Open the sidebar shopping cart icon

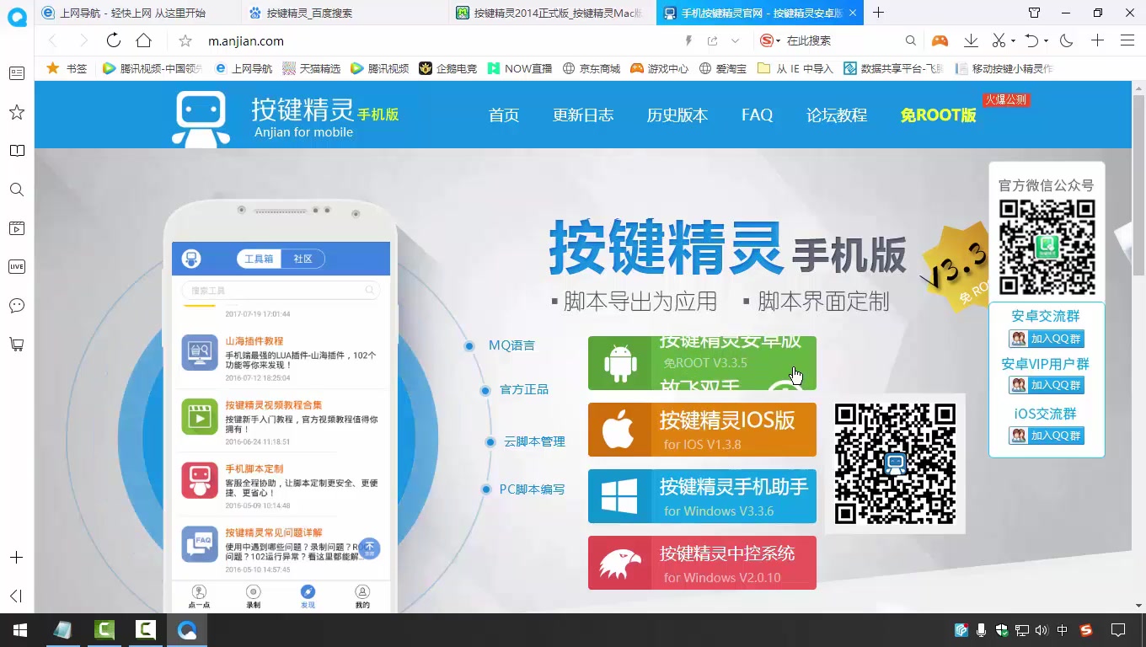(16, 345)
